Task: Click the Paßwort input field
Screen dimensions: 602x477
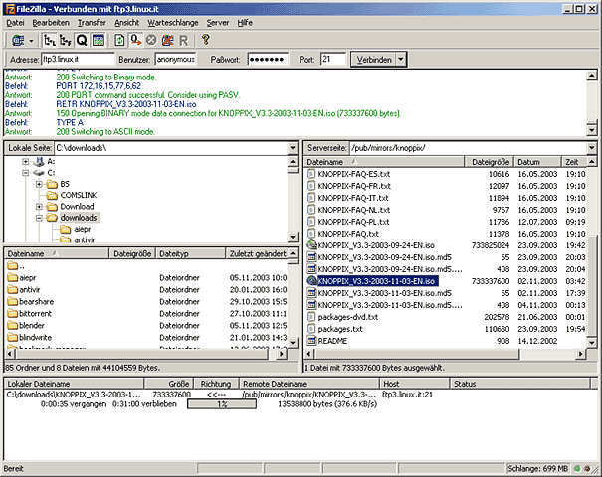Action: (268, 59)
